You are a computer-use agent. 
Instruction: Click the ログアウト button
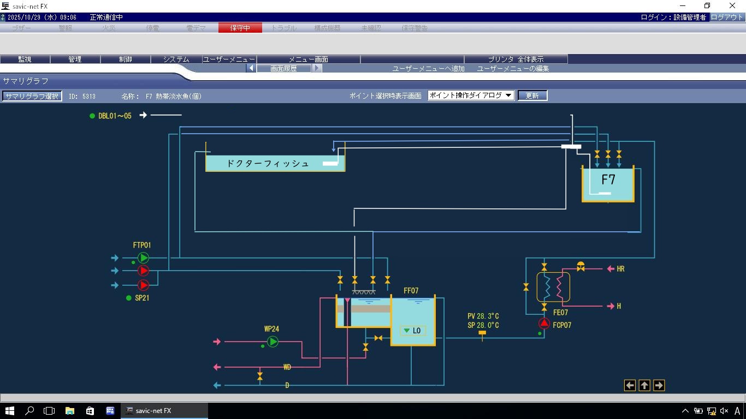727,17
